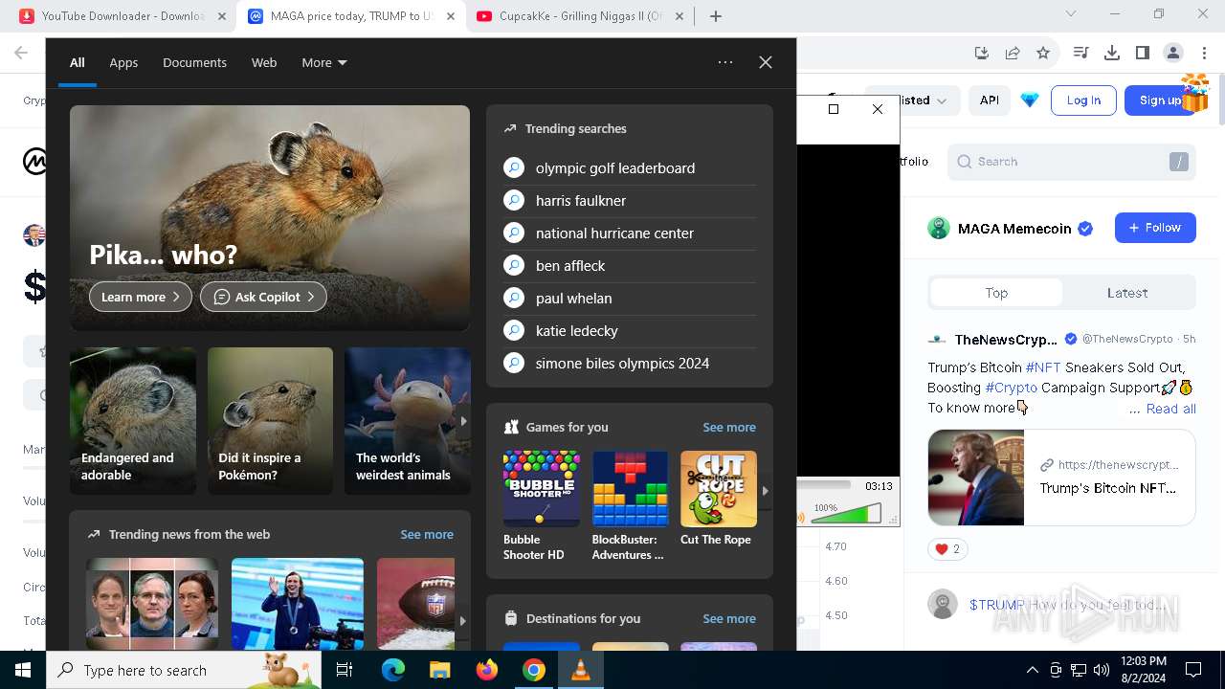
Task: Select the Latest posts tab
Action: (1127, 293)
